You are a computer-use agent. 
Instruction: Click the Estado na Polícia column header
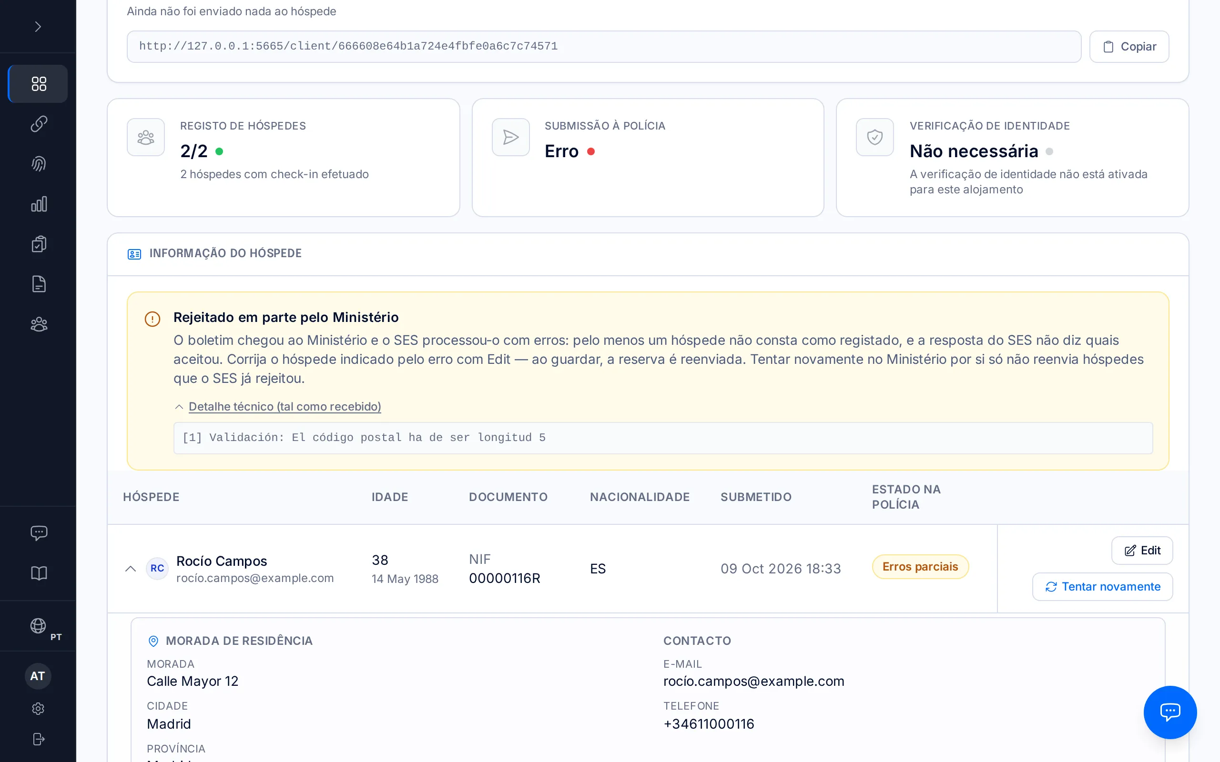click(x=906, y=497)
